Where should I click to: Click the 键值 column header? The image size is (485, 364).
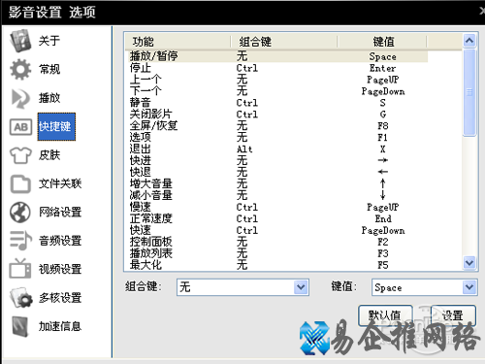382,42
